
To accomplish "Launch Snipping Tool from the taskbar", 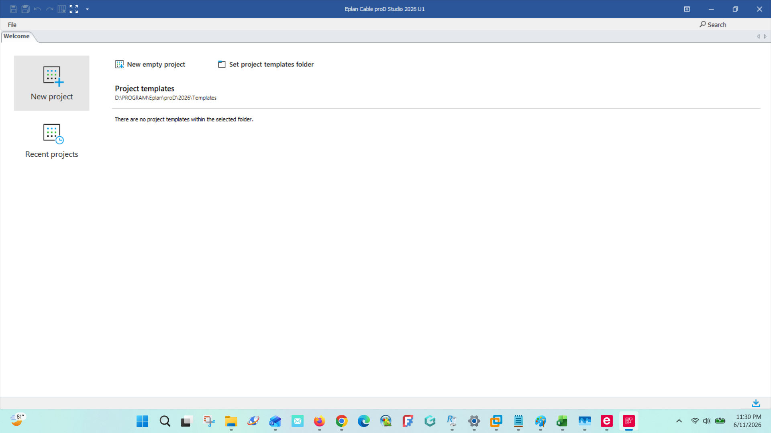I will pyautogui.click(x=209, y=421).
